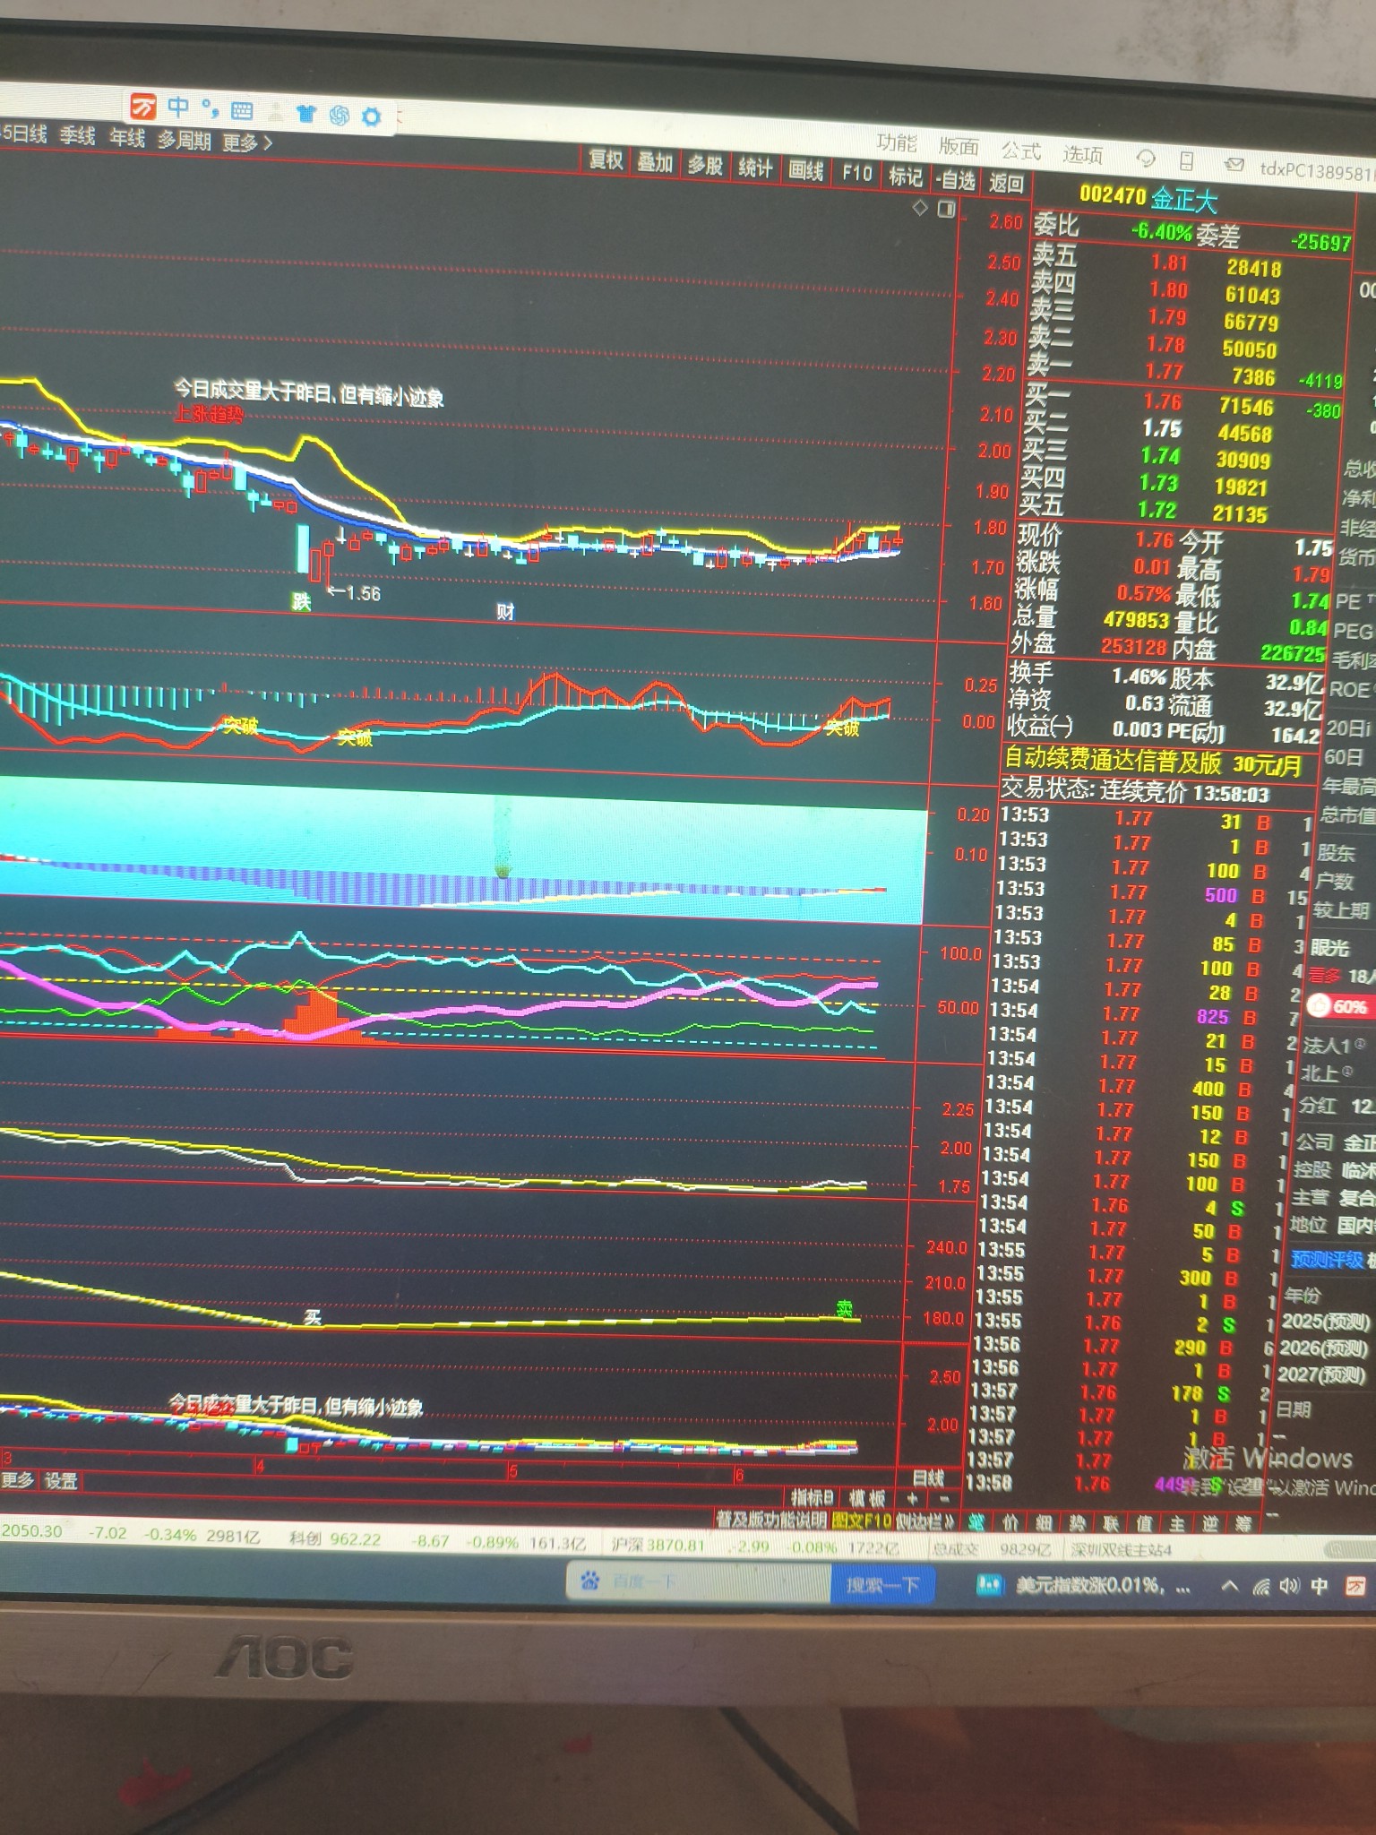Toggle the IME punctuation mode icon
This screenshot has height=1835, width=1376.
point(211,108)
